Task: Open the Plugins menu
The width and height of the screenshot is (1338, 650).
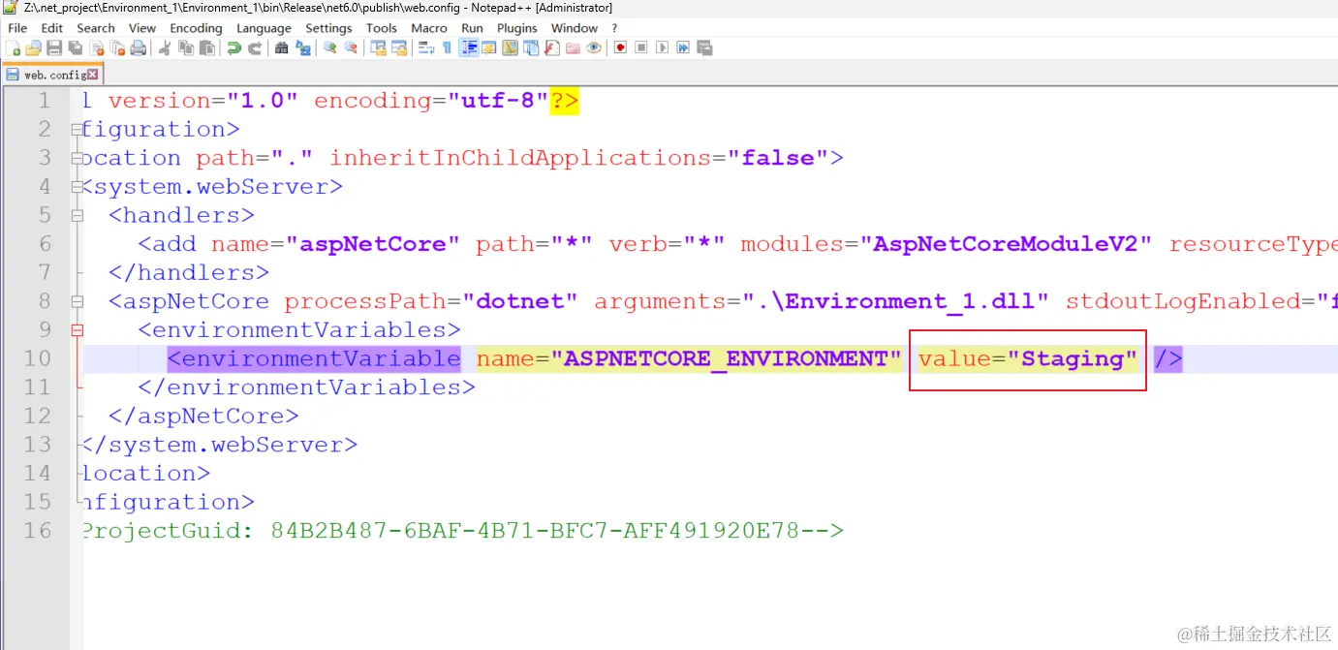Action: 517,28
